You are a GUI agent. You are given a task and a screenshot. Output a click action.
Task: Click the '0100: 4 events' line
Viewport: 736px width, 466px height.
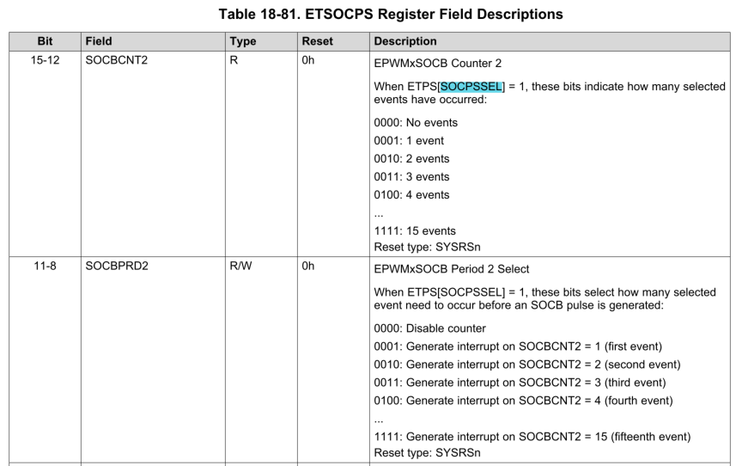[x=411, y=194]
